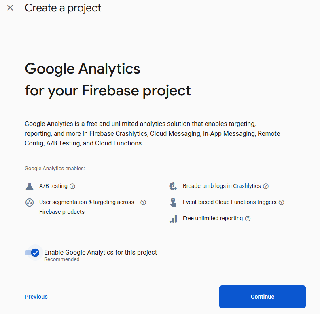Show help for Breadcrumb logs in Crashlytics
The width and height of the screenshot is (320, 314).
pyautogui.click(x=266, y=186)
